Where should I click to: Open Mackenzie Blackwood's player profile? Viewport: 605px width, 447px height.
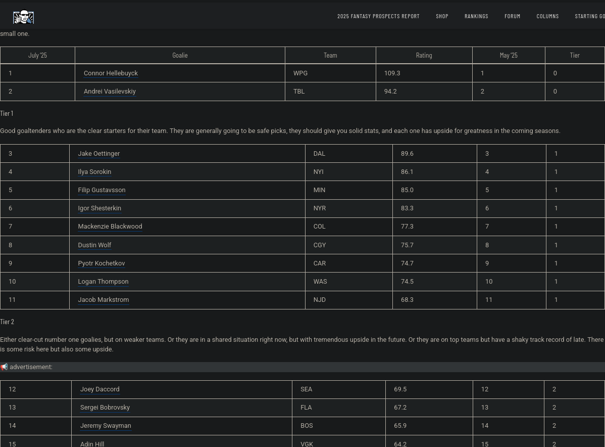click(x=110, y=227)
